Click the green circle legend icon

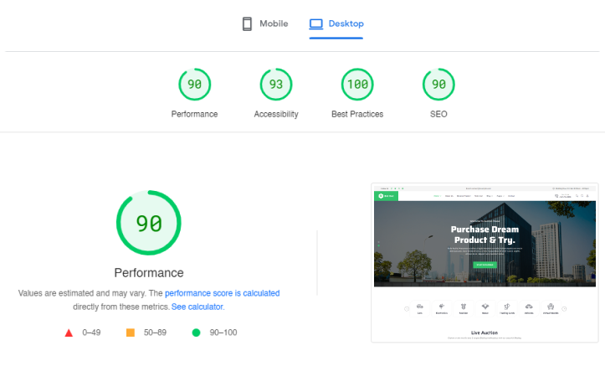tap(196, 332)
